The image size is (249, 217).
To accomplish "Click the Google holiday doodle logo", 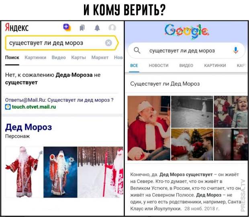I will click(187, 31).
